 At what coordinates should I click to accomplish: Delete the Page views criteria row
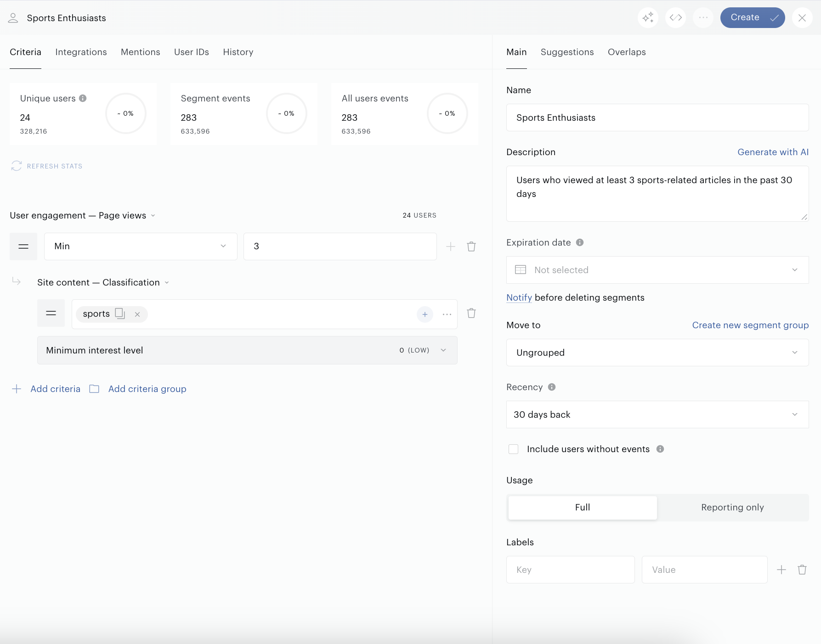point(471,246)
